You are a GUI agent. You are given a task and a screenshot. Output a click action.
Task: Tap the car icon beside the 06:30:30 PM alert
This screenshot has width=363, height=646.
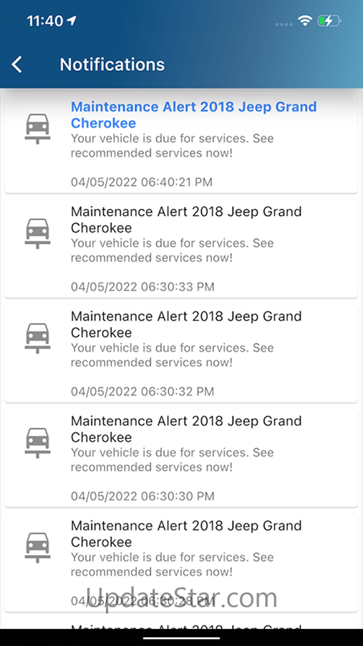(37, 443)
